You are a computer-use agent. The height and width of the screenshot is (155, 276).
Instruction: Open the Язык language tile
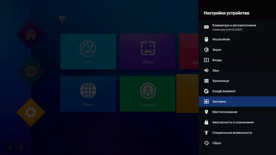pyautogui.click(x=88, y=94)
